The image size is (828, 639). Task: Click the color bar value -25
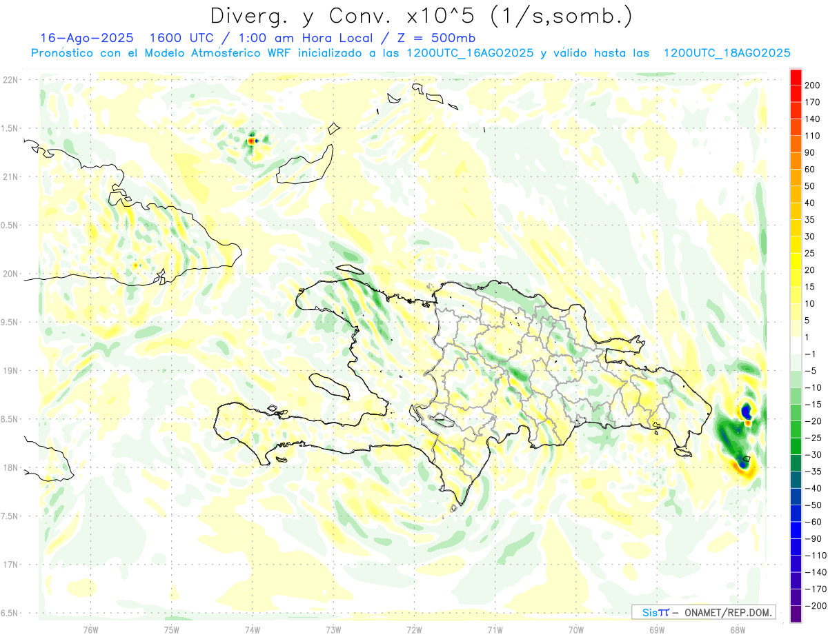pyautogui.click(x=814, y=438)
